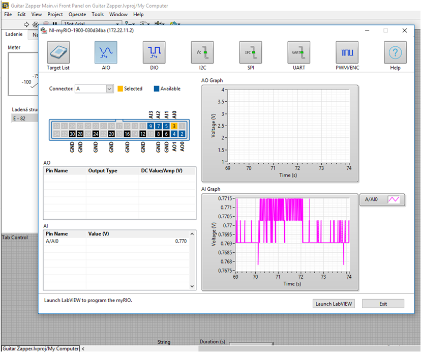Switch to the DIO digital I/O tool
This screenshot has width=421, height=352.
point(154,52)
